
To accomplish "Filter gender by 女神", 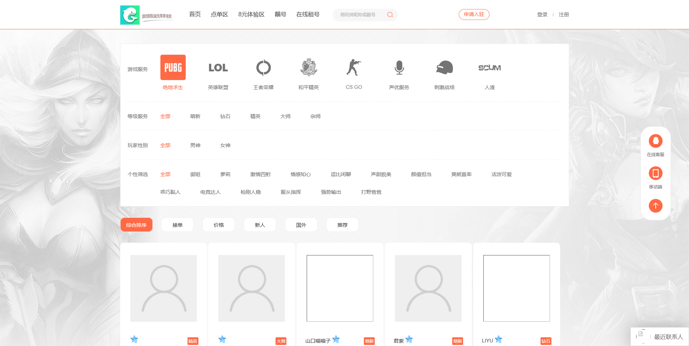I will coord(226,145).
